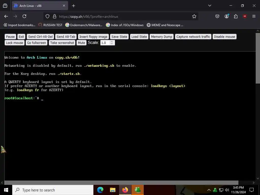Lock mouse to the emulator

click(14, 43)
